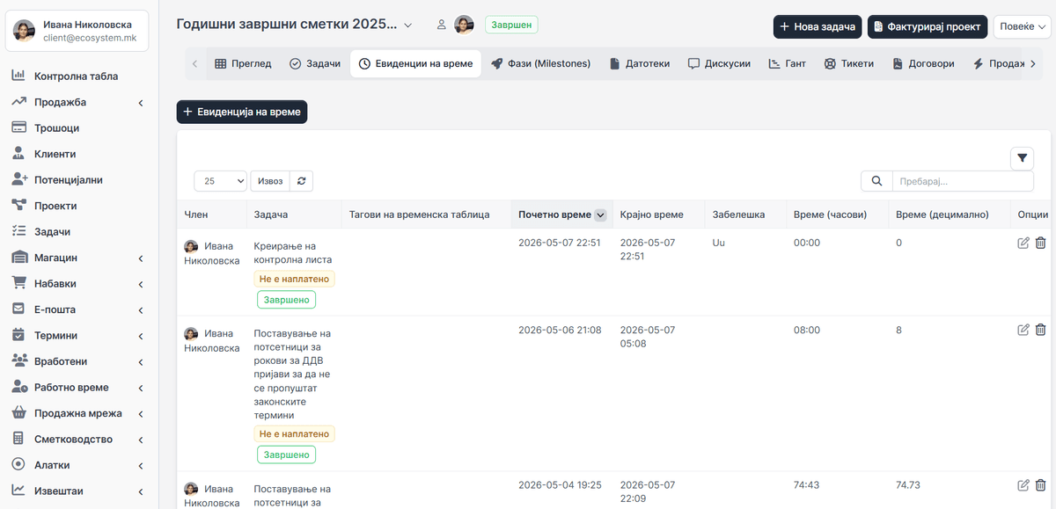Click the Извоз export button
1056x509 pixels.
[x=270, y=181]
